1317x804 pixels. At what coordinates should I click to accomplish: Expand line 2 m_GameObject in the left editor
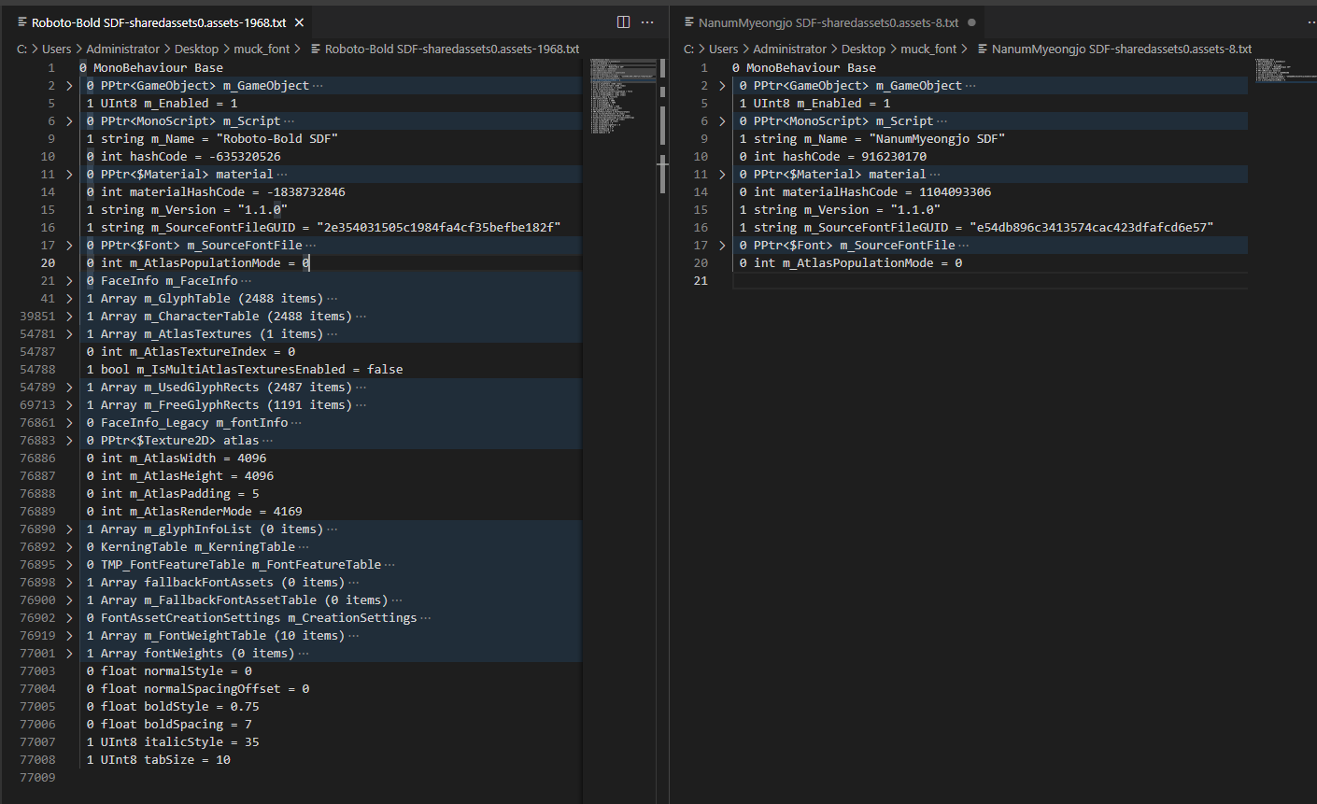click(69, 86)
